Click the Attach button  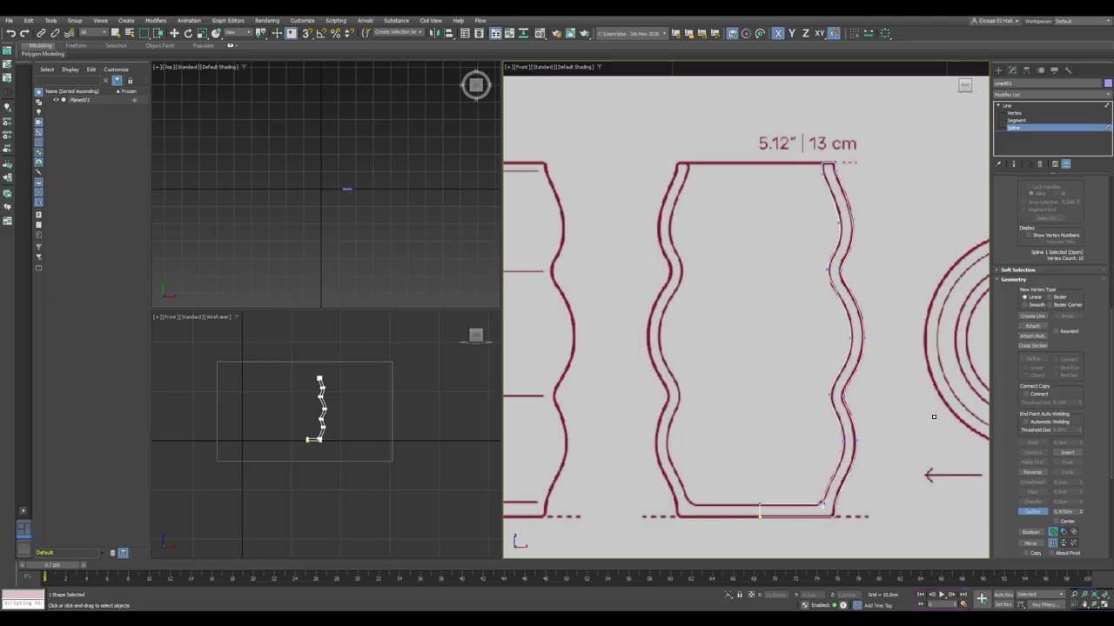pyautogui.click(x=1033, y=326)
